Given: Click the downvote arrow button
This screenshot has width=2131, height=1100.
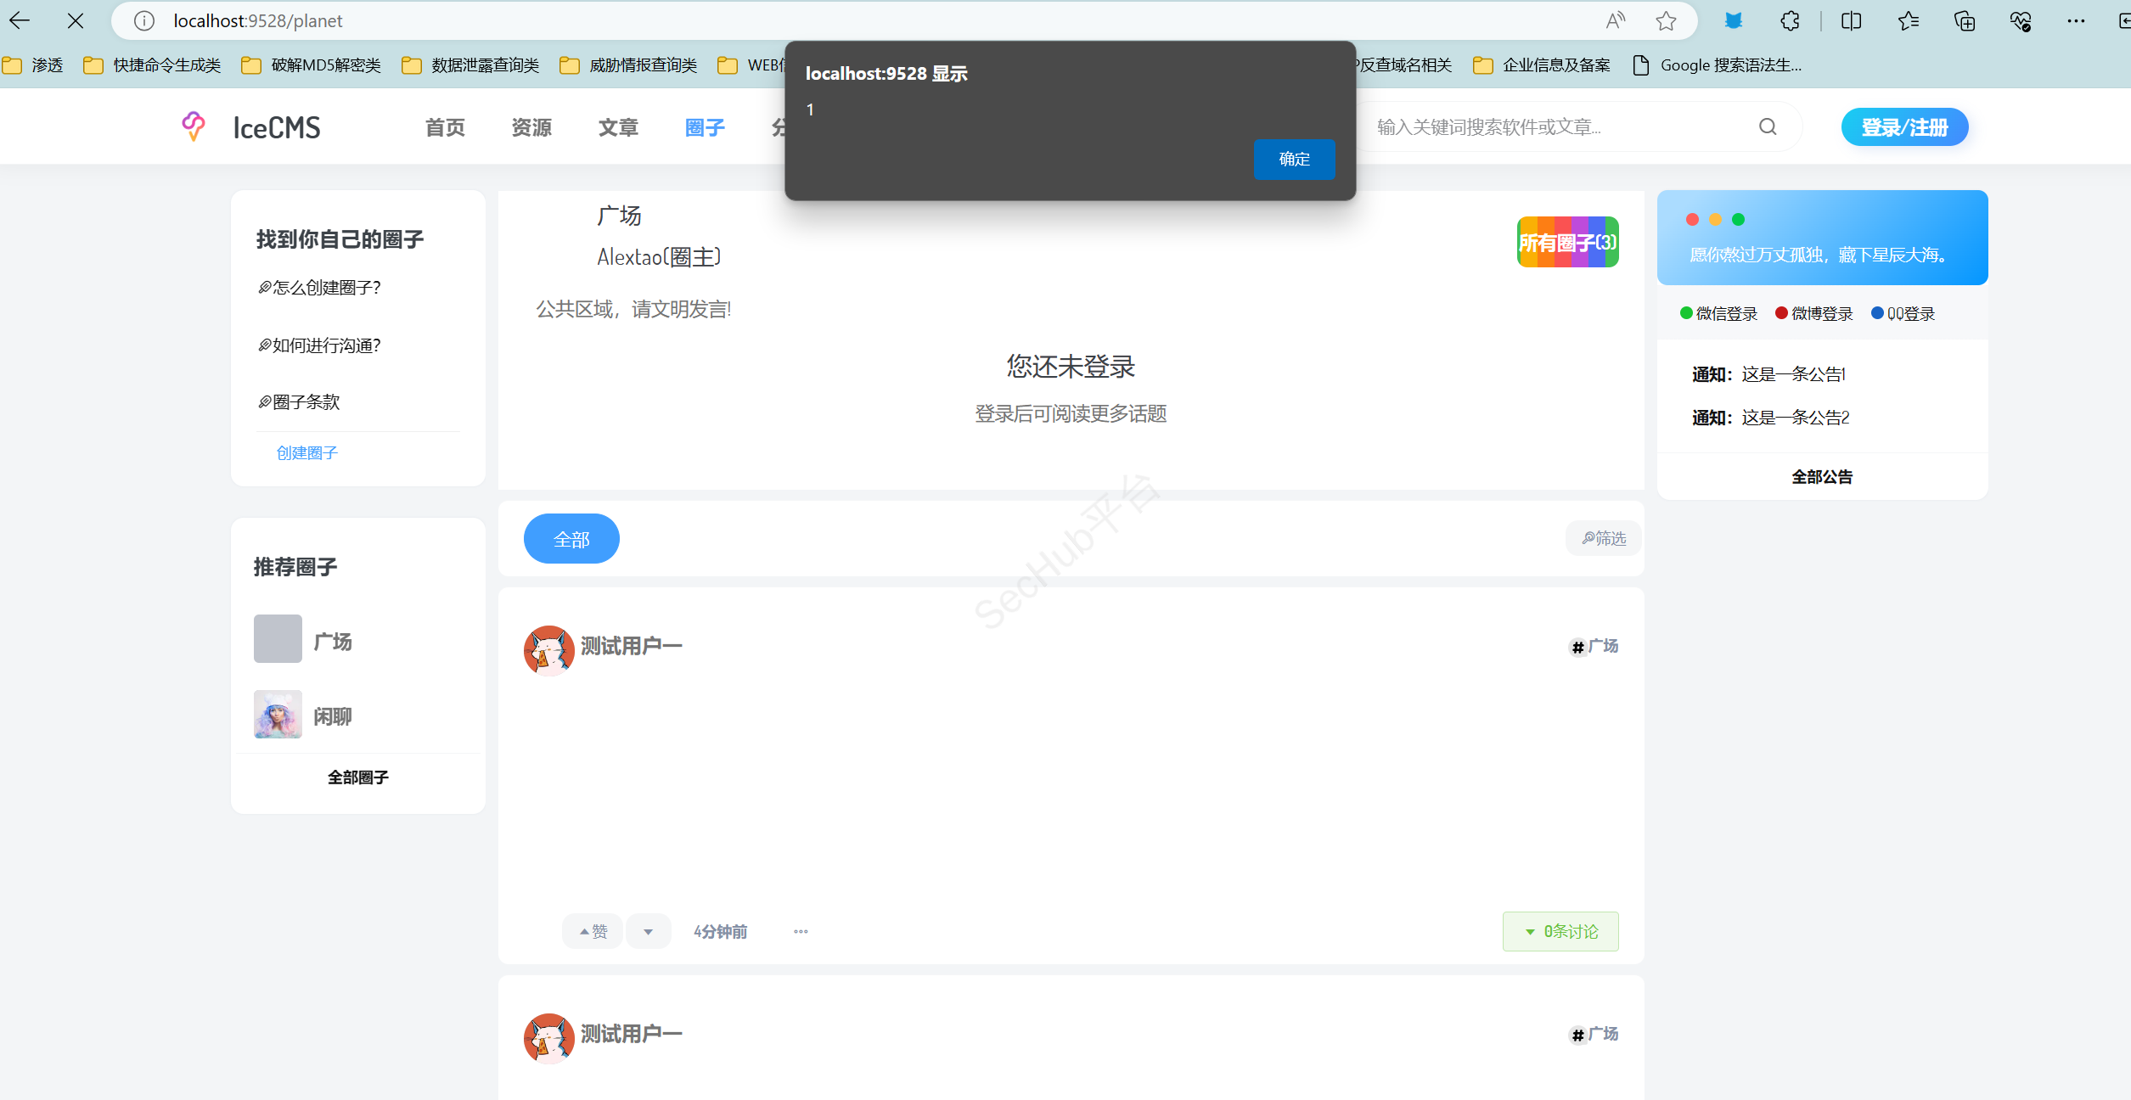Looking at the screenshot, I should 649,931.
